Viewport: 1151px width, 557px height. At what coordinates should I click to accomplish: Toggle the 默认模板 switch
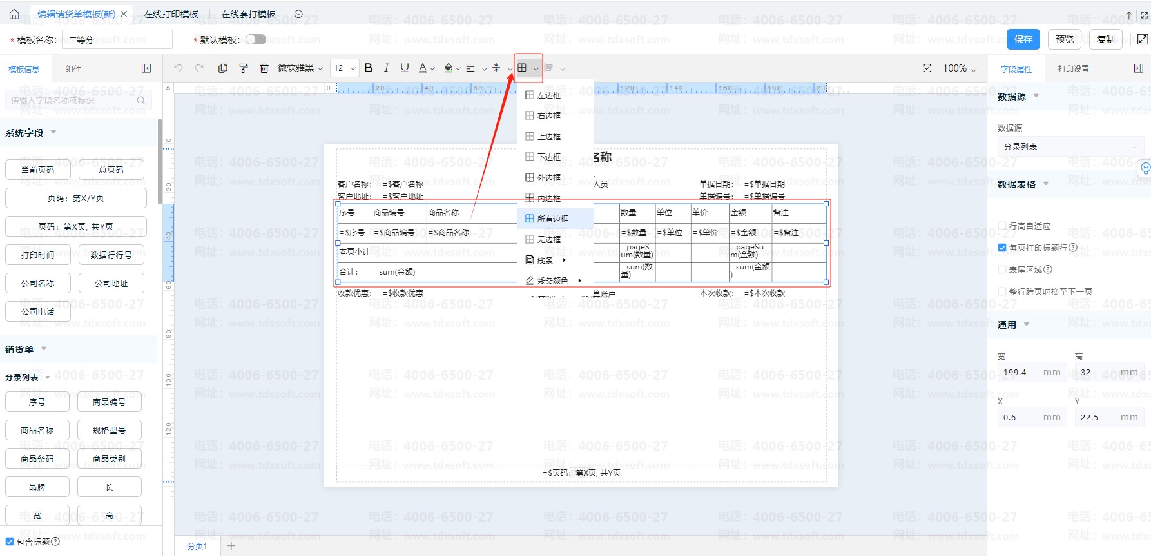[256, 39]
